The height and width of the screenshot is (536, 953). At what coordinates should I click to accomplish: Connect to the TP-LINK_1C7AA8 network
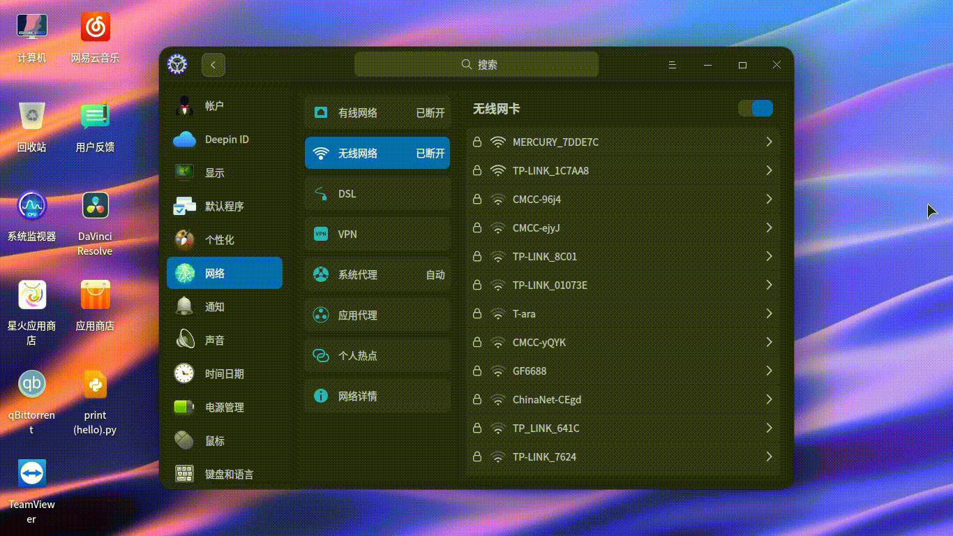coord(623,171)
